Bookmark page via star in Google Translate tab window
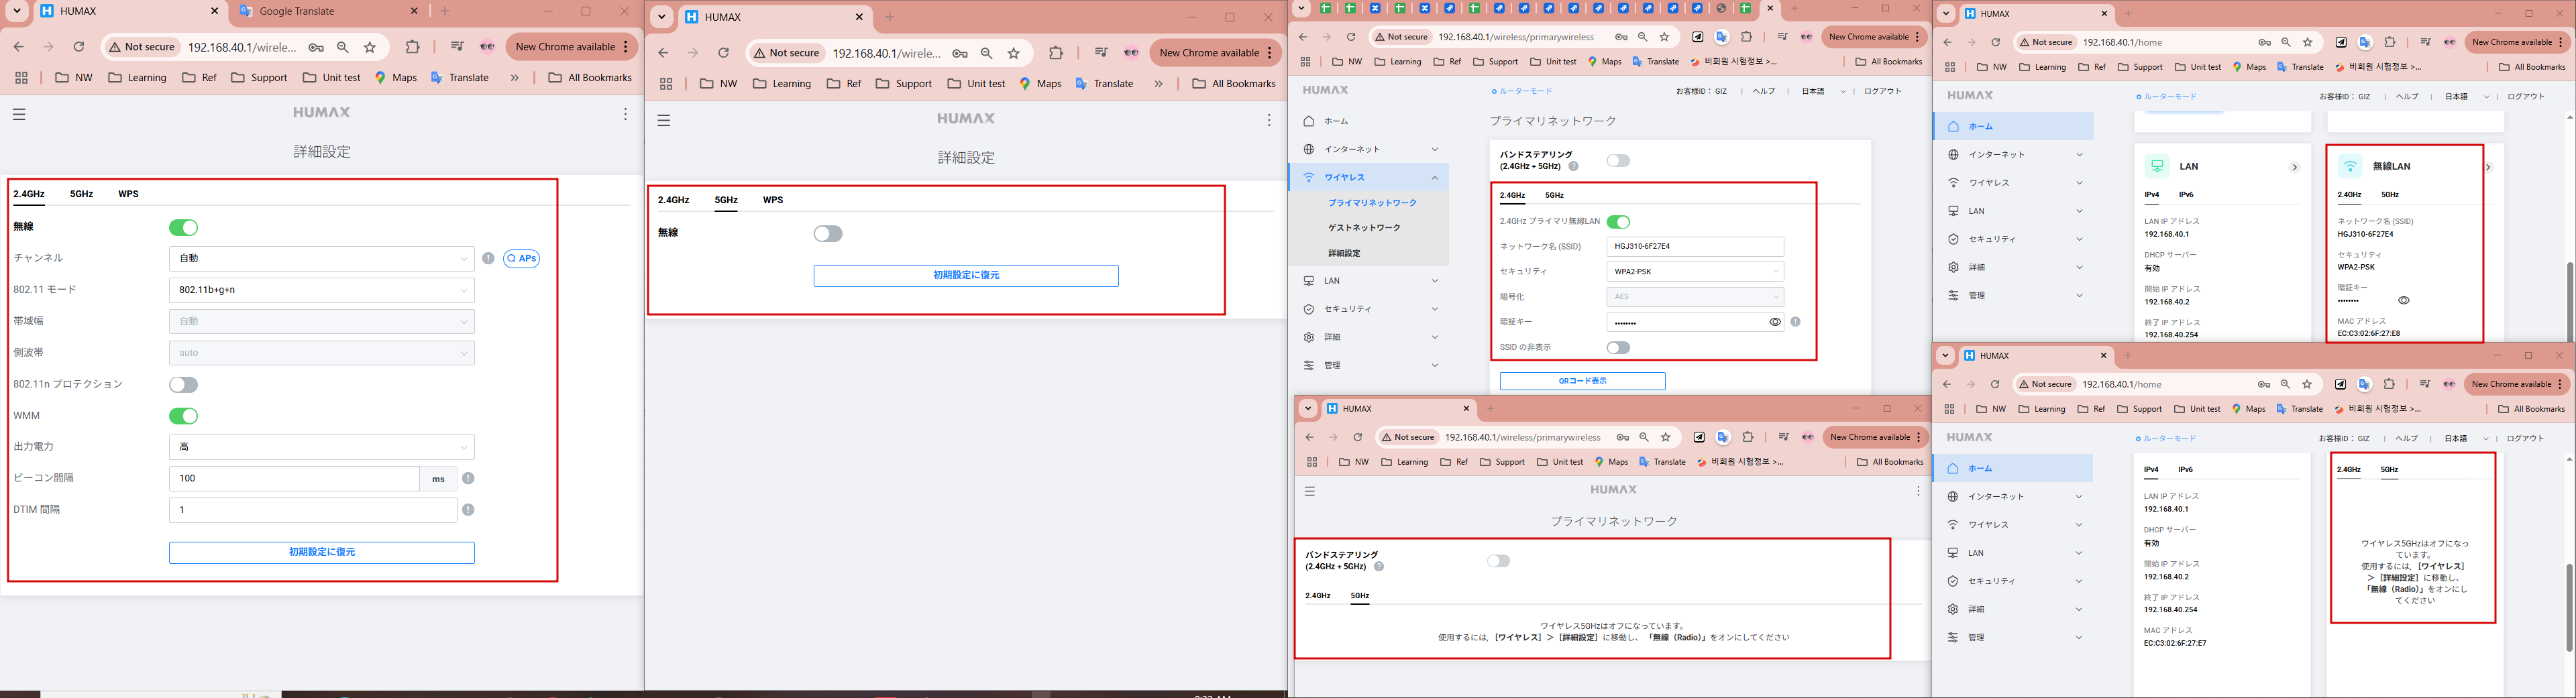This screenshot has width=2576, height=698. point(370,47)
